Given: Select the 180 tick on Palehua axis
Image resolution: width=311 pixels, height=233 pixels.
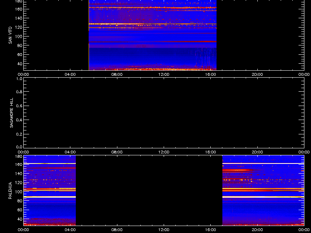Looking at the screenshot, I should click(19, 156).
